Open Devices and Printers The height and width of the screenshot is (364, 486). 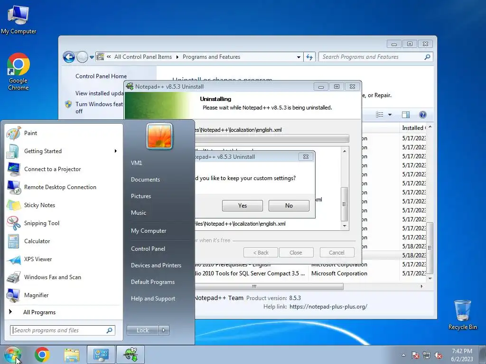pos(156,265)
